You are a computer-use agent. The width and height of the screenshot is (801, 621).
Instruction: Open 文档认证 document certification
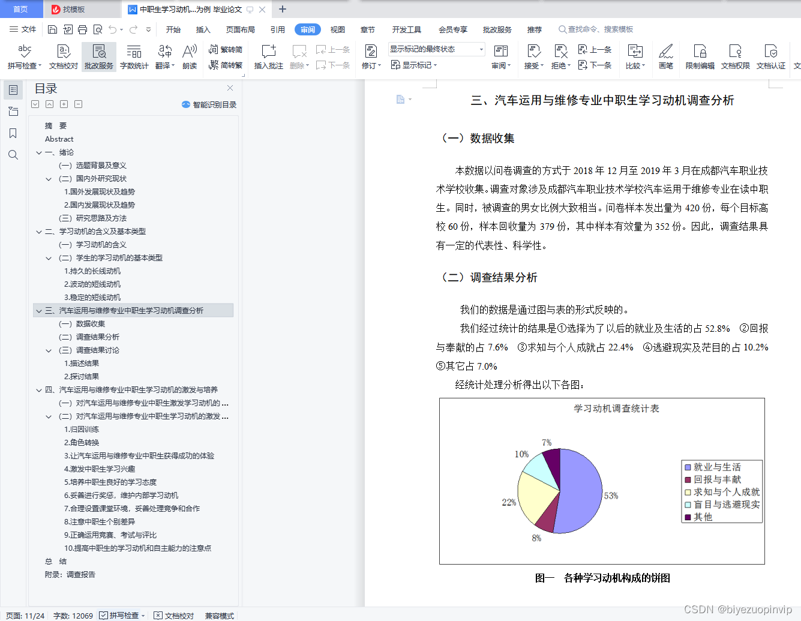(771, 57)
